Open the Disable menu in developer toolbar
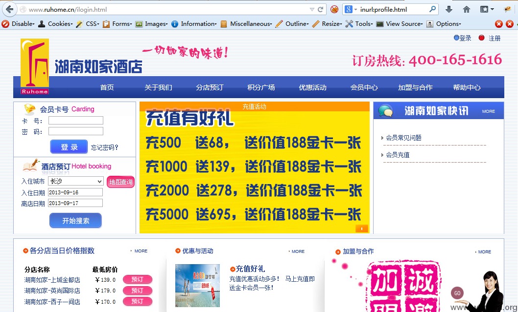This screenshot has height=312, width=518. [18, 24]
